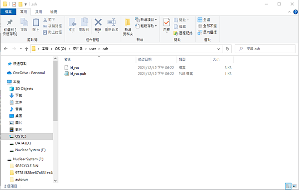Switch to the Share ribbon tab
This screenshot has height=190, width=299.
pyautogui.click(x=38, y=12)
